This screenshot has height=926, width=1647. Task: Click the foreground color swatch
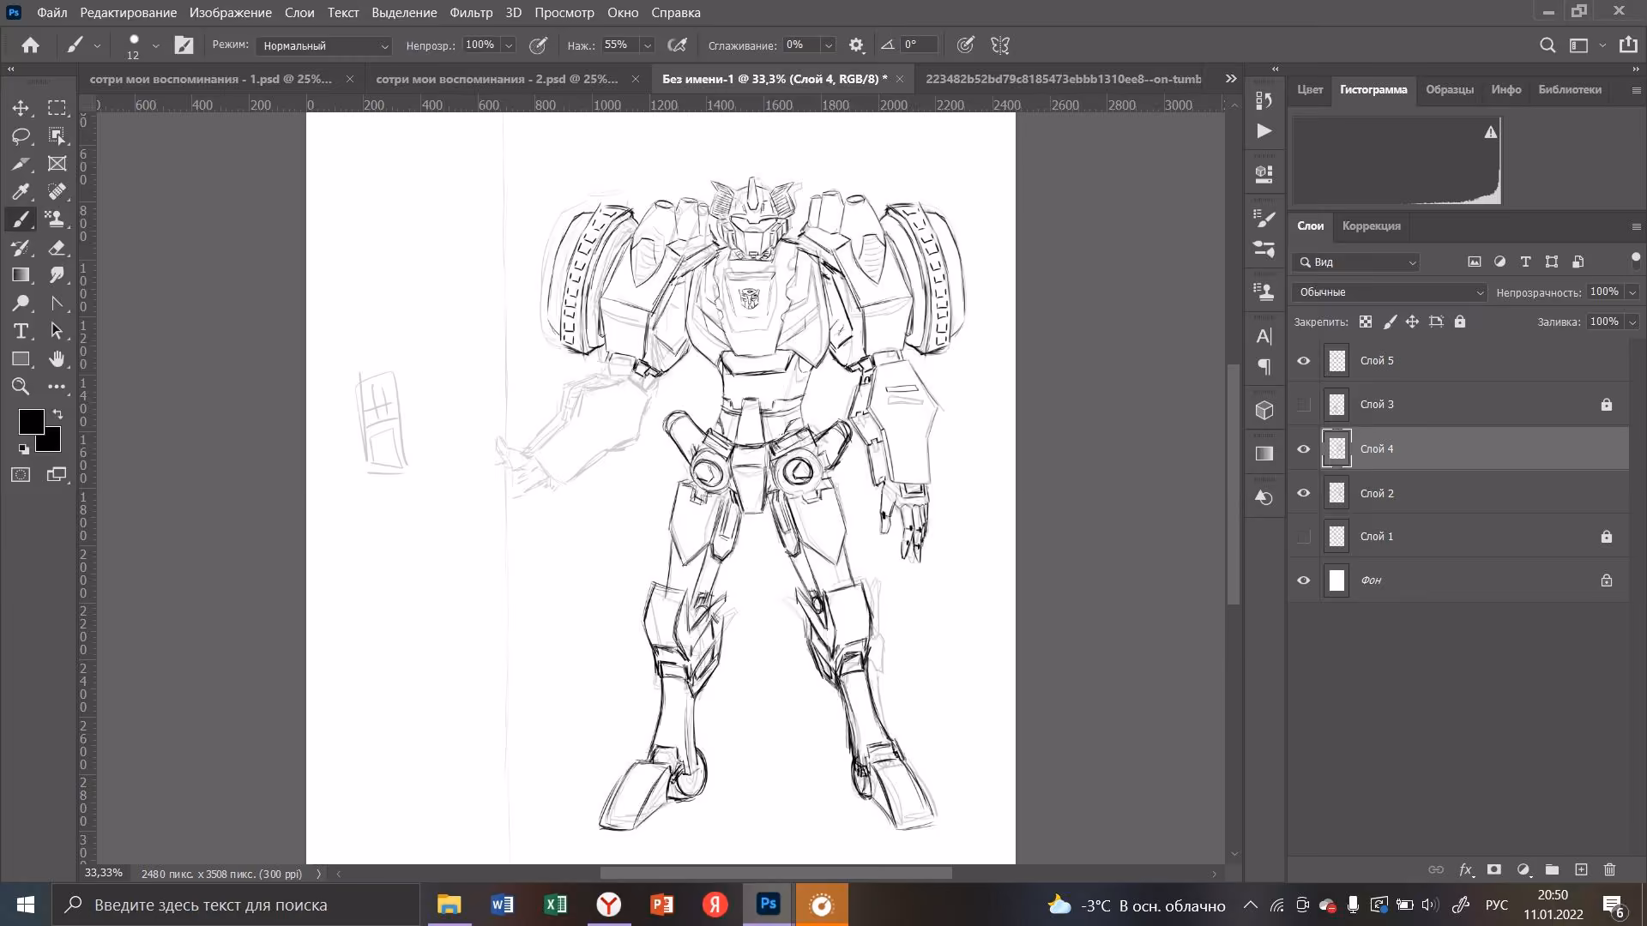tap(31, 420)
